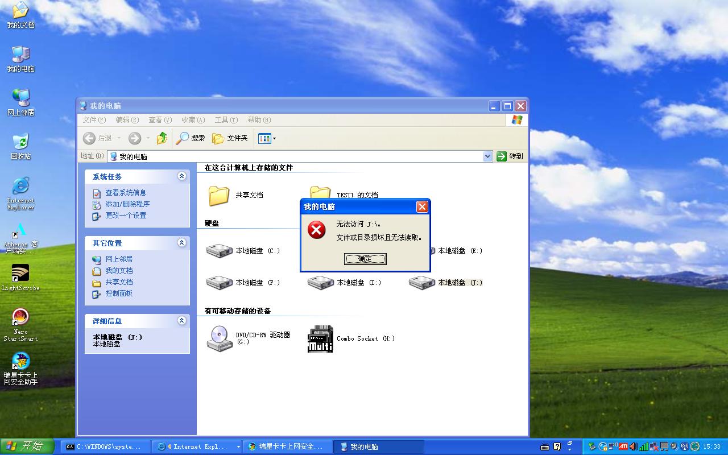Click 更改一个设置 link
728x455 pixels.
pyautogui.click(x=126, y=216)
